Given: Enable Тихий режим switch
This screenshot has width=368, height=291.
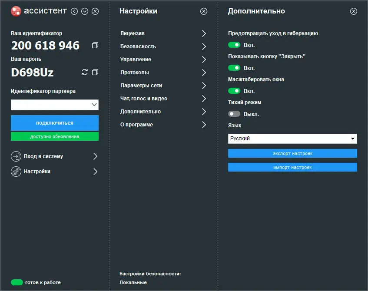Looking at the screenshot, I should (234, 114).
